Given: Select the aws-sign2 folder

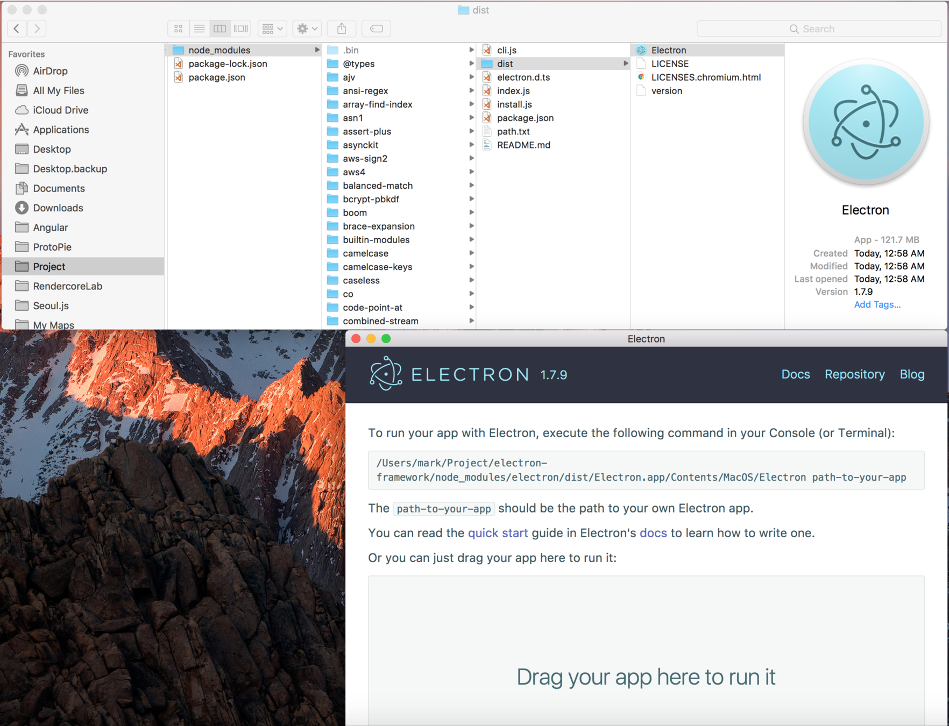Looking at the screenshot, I should tap(399, 159).
